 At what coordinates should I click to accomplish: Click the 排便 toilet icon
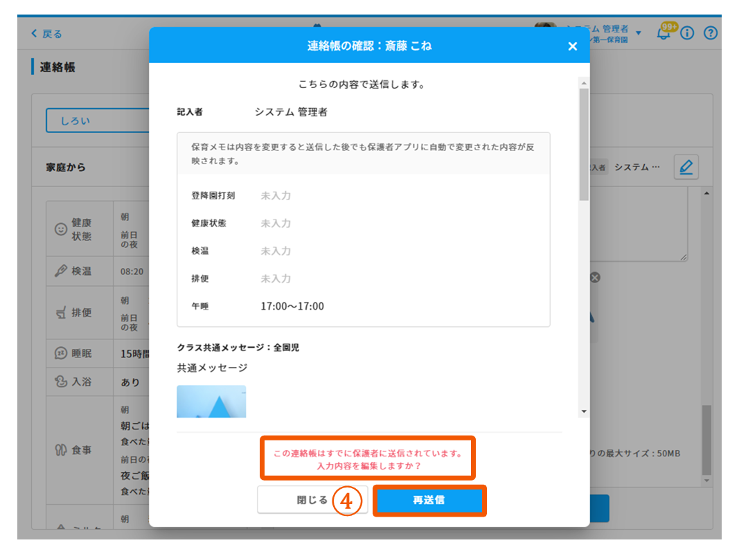(x=61, y=312)
